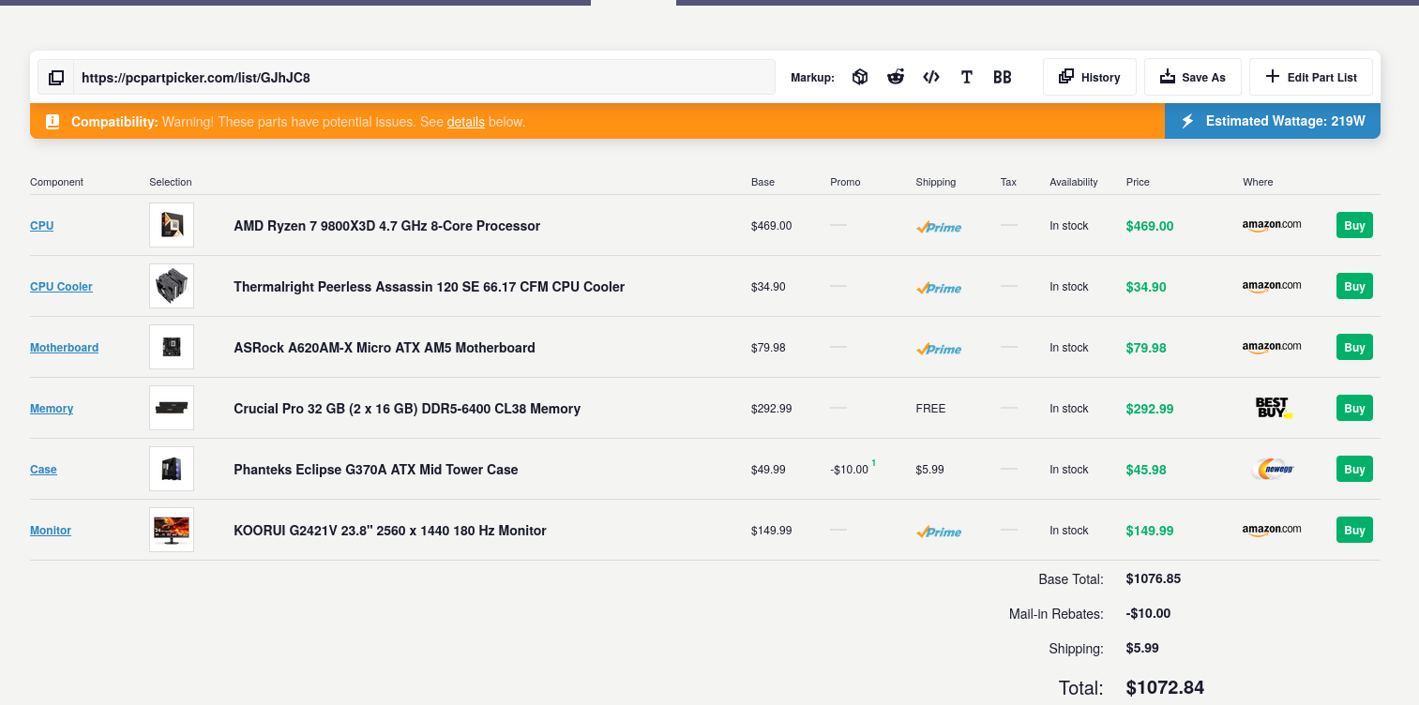Click the lightning bolt wattage icon
The width and height of the screenshot is (1419, 705).
coord(1187,121)
